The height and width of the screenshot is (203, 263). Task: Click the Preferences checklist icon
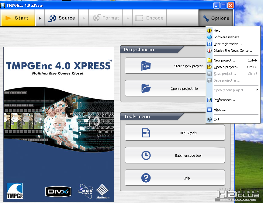[x=209, y=100]
